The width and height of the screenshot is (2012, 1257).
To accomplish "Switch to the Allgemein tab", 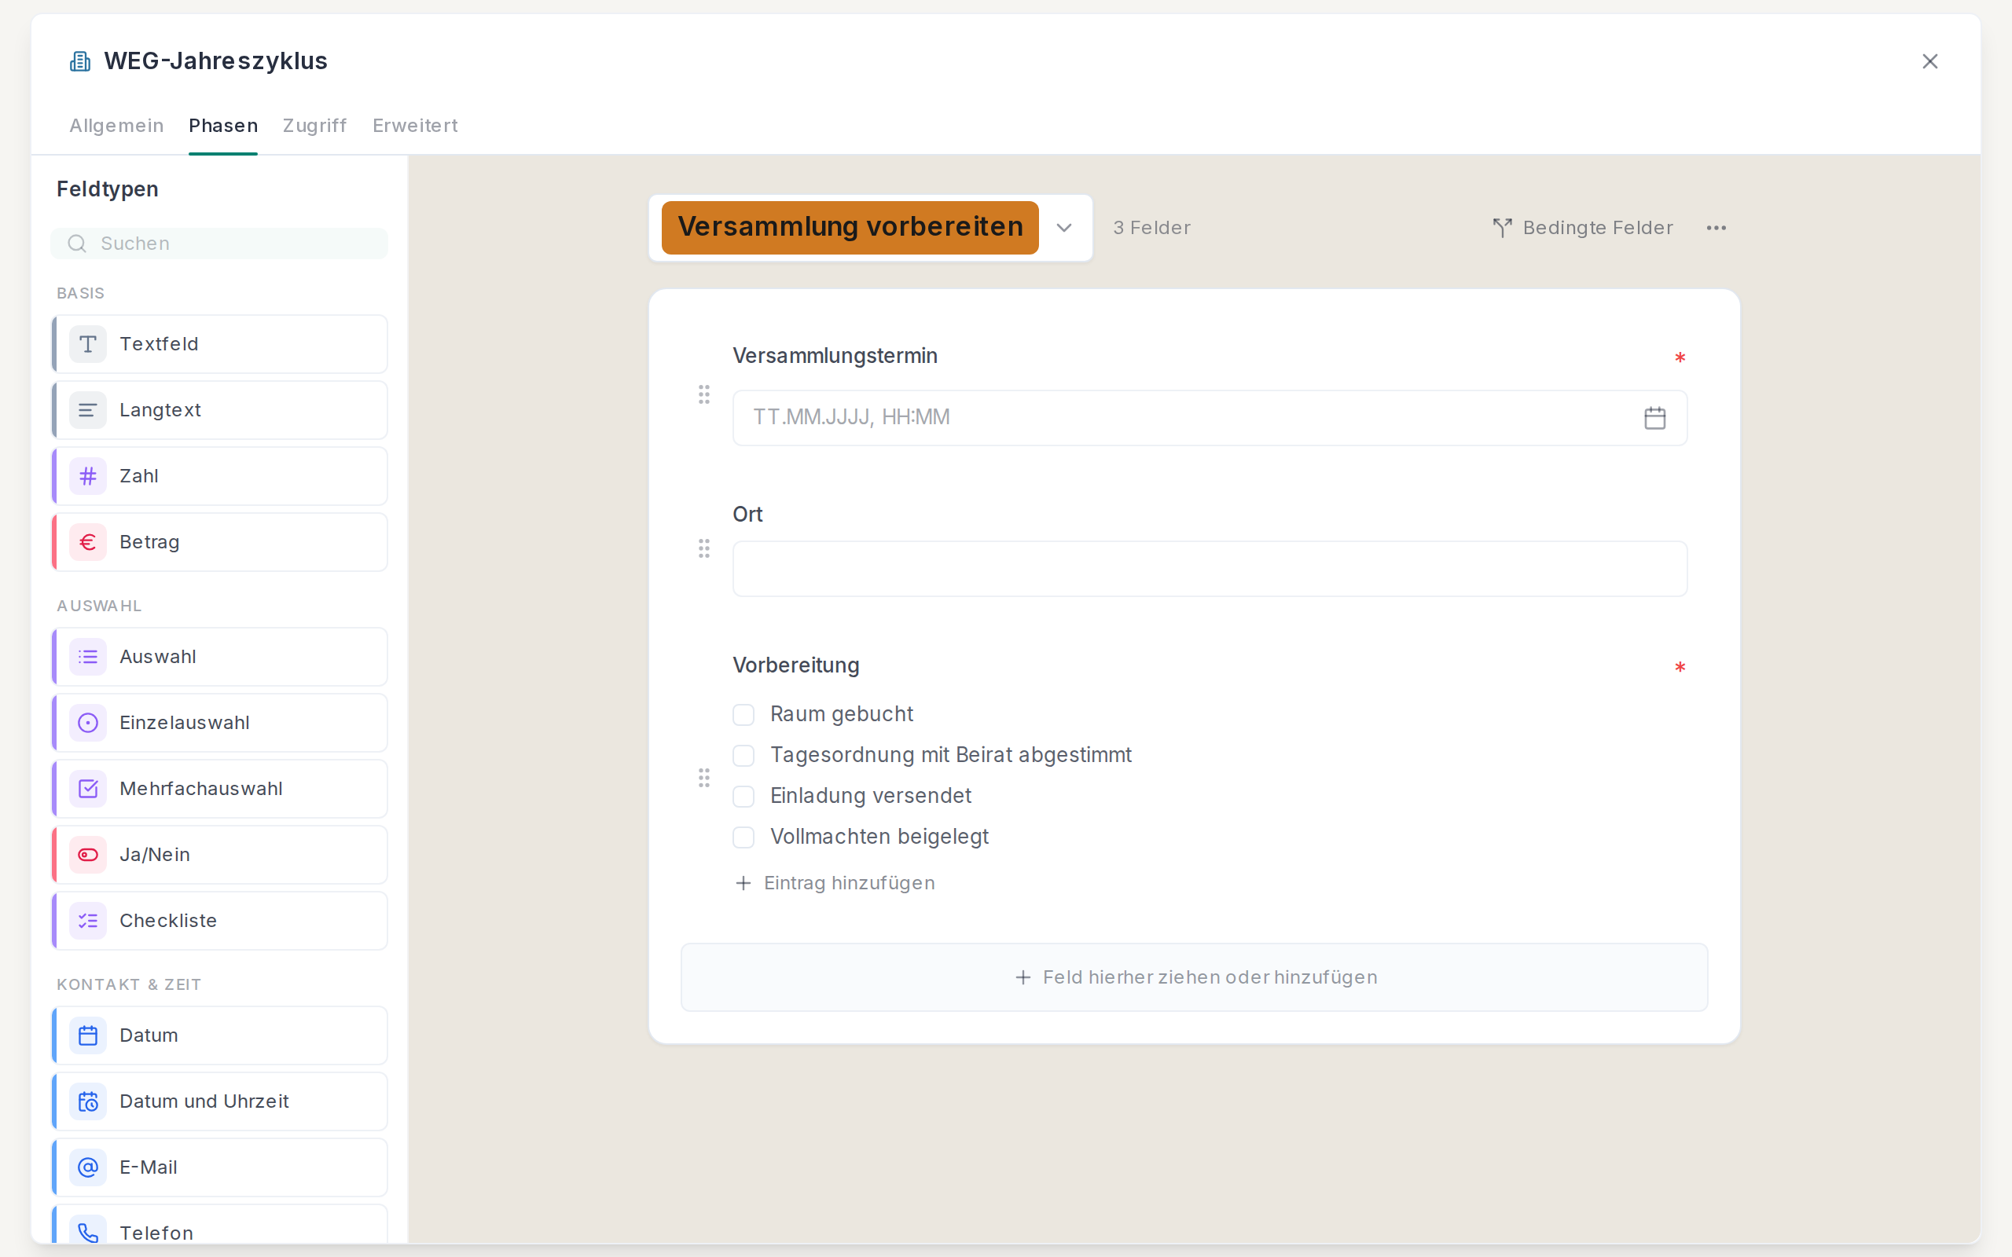I will pyautogui.click(x=116, y=126).
